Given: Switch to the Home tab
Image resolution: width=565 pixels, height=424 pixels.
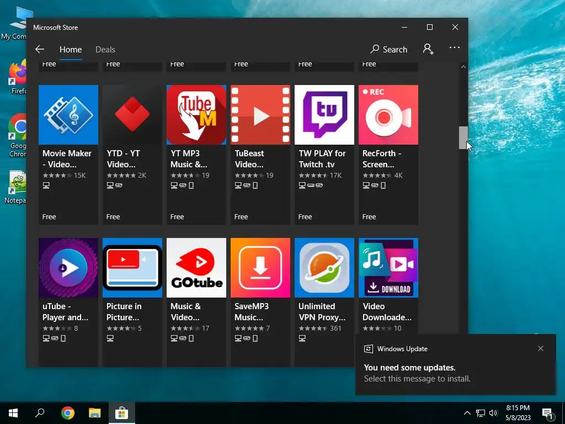Looking at the screenshot, I should (x=71, y=49).
